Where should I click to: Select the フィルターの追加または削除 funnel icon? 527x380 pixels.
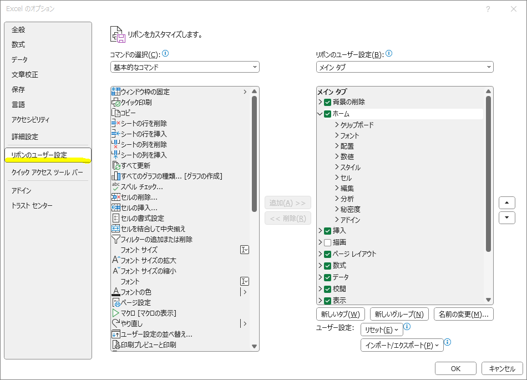(x=115, y=239)
